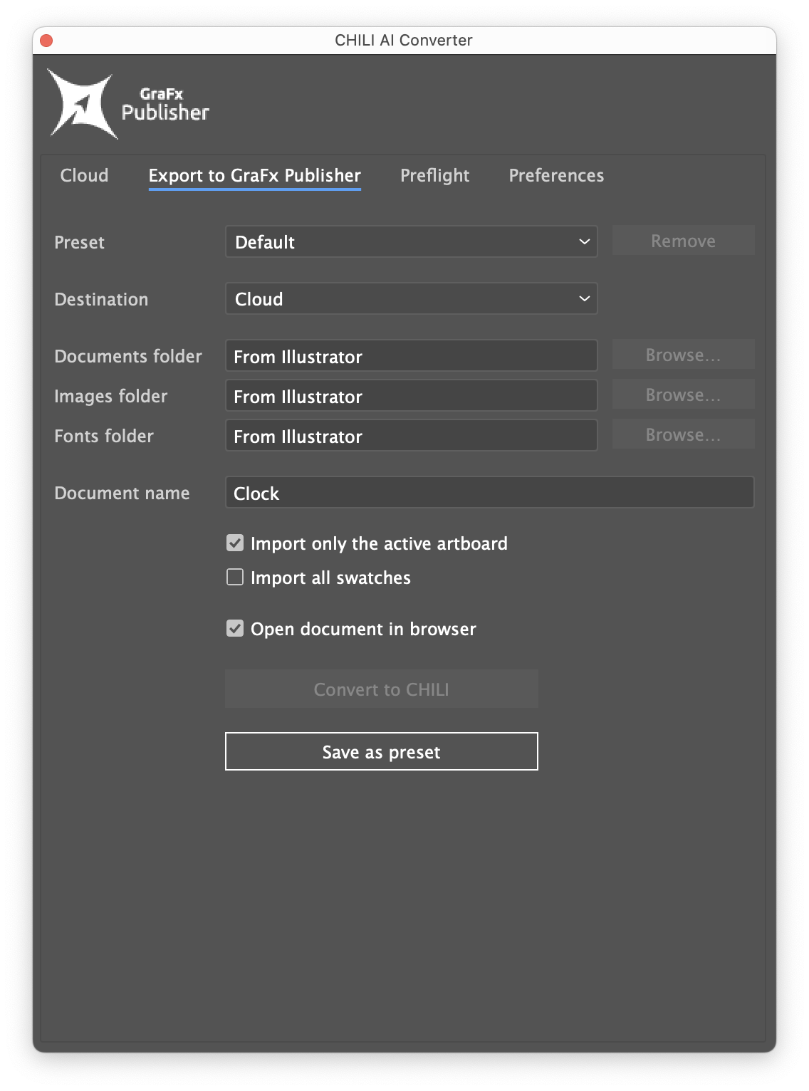Click the Document name field containing Clock
The width and height of the screenshot is (809, 1091).
tap(489, 492)
